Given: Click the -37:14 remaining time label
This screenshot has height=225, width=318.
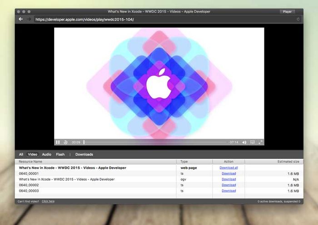Looking at the screenshot, I should (234, 142).
